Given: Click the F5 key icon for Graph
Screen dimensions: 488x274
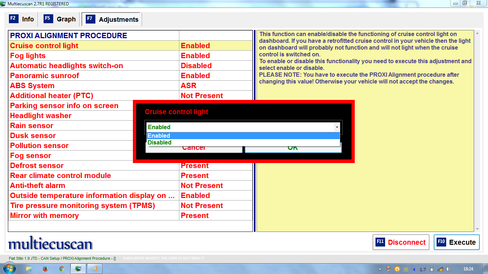Looking at the screenshot, I should click(x=48, y=19).
